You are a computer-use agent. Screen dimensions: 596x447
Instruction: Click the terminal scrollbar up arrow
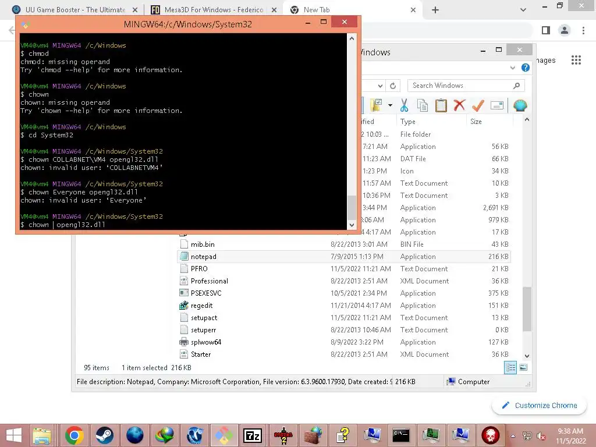[x=352, y=38]
